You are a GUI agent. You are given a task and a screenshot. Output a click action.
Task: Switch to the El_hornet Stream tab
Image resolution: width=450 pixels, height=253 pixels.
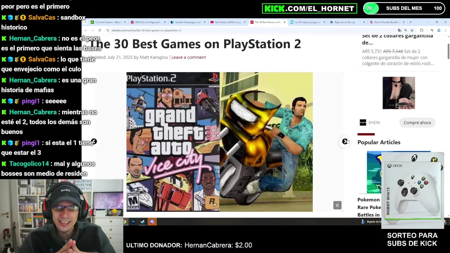(109, 22)
